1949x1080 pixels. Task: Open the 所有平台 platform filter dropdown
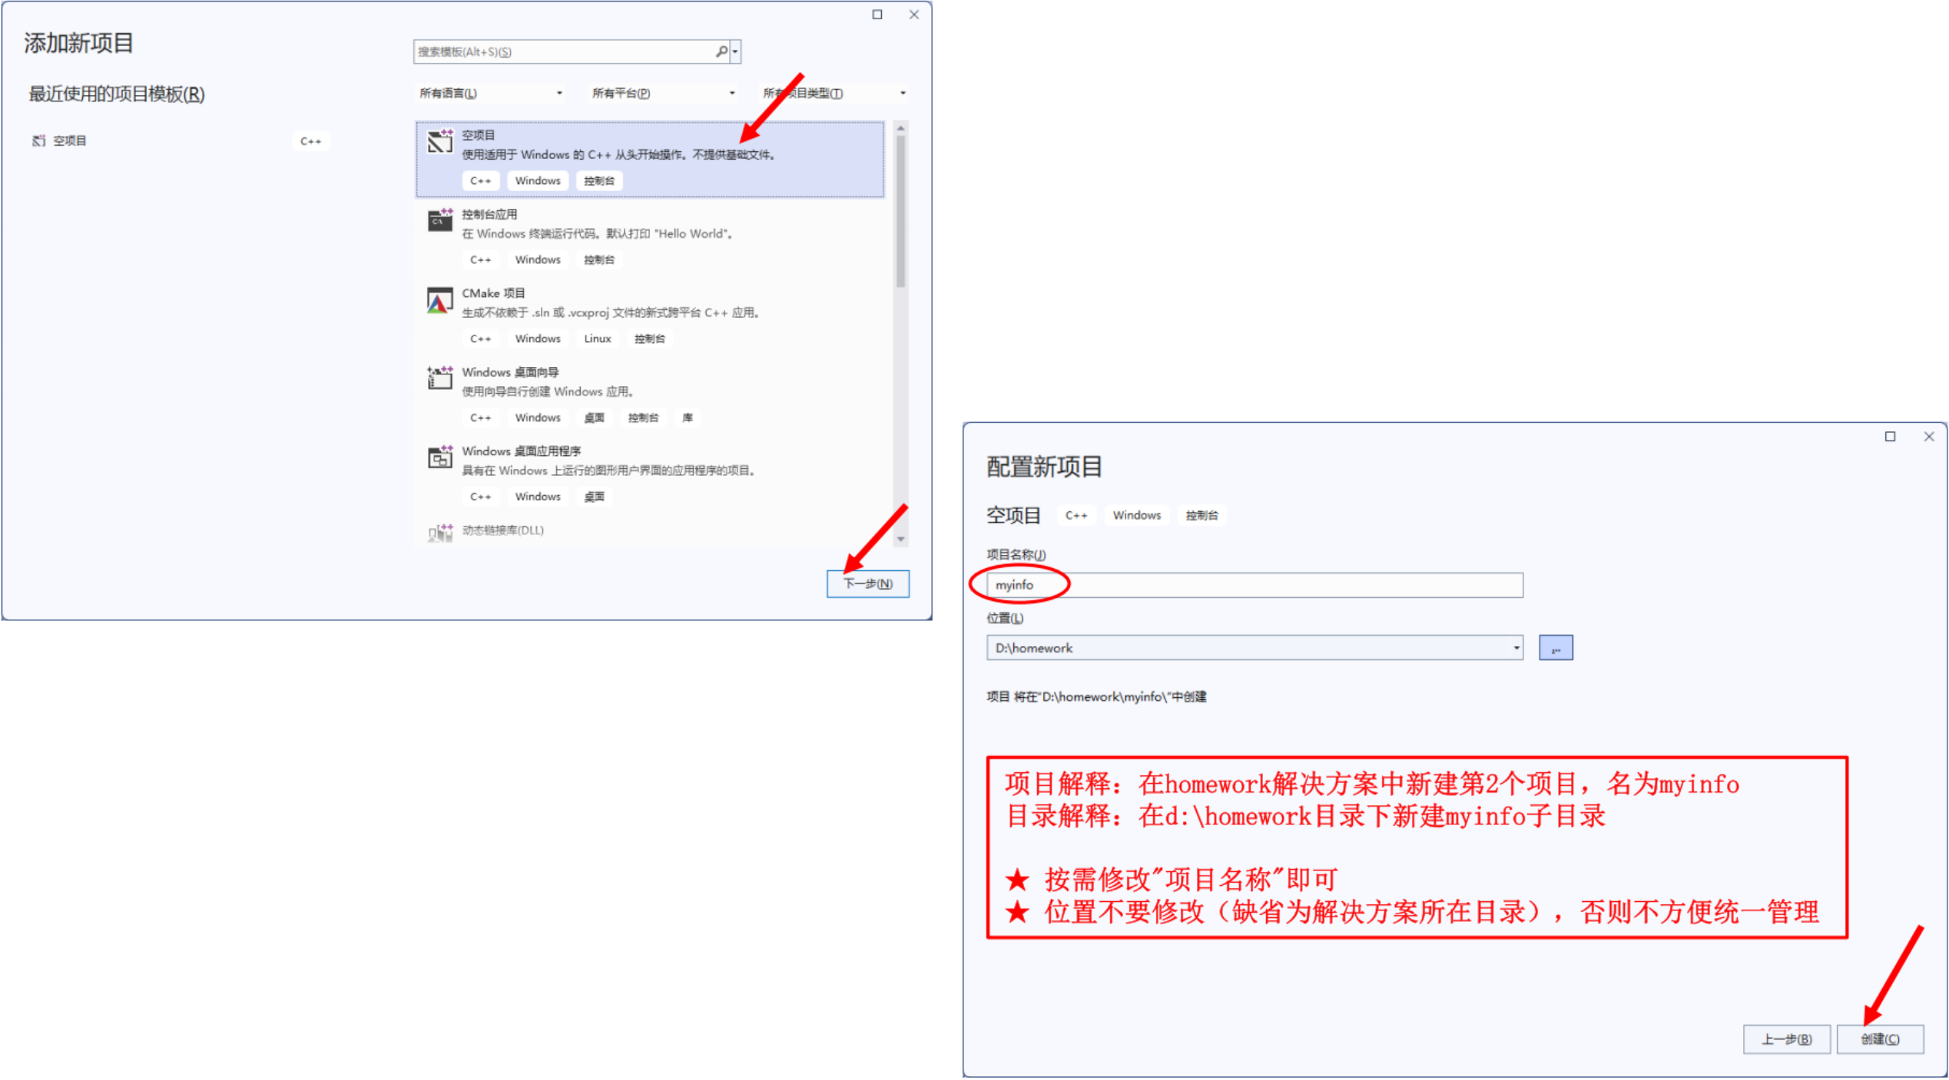(662, 93)
